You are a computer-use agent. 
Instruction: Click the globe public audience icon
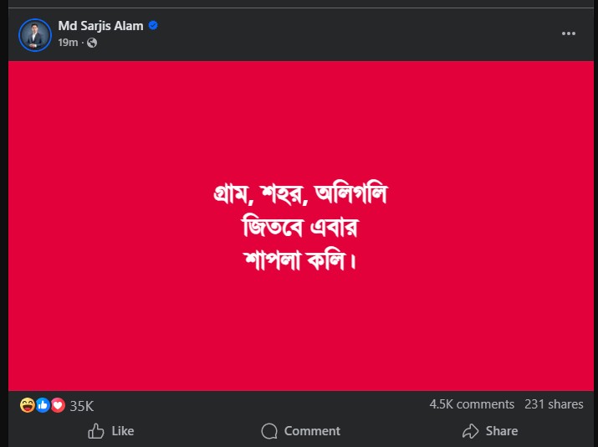[92, 43]
